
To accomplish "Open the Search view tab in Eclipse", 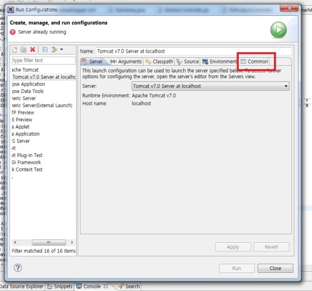I will 129,286.
